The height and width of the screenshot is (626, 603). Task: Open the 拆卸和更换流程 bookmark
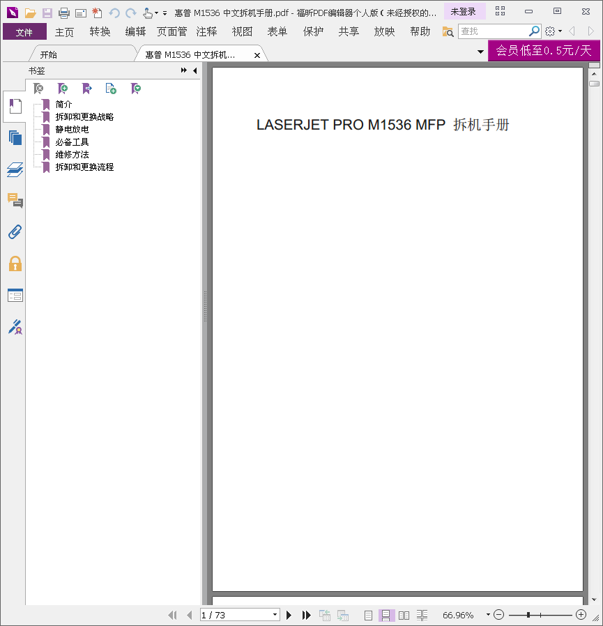coord(84,167)
